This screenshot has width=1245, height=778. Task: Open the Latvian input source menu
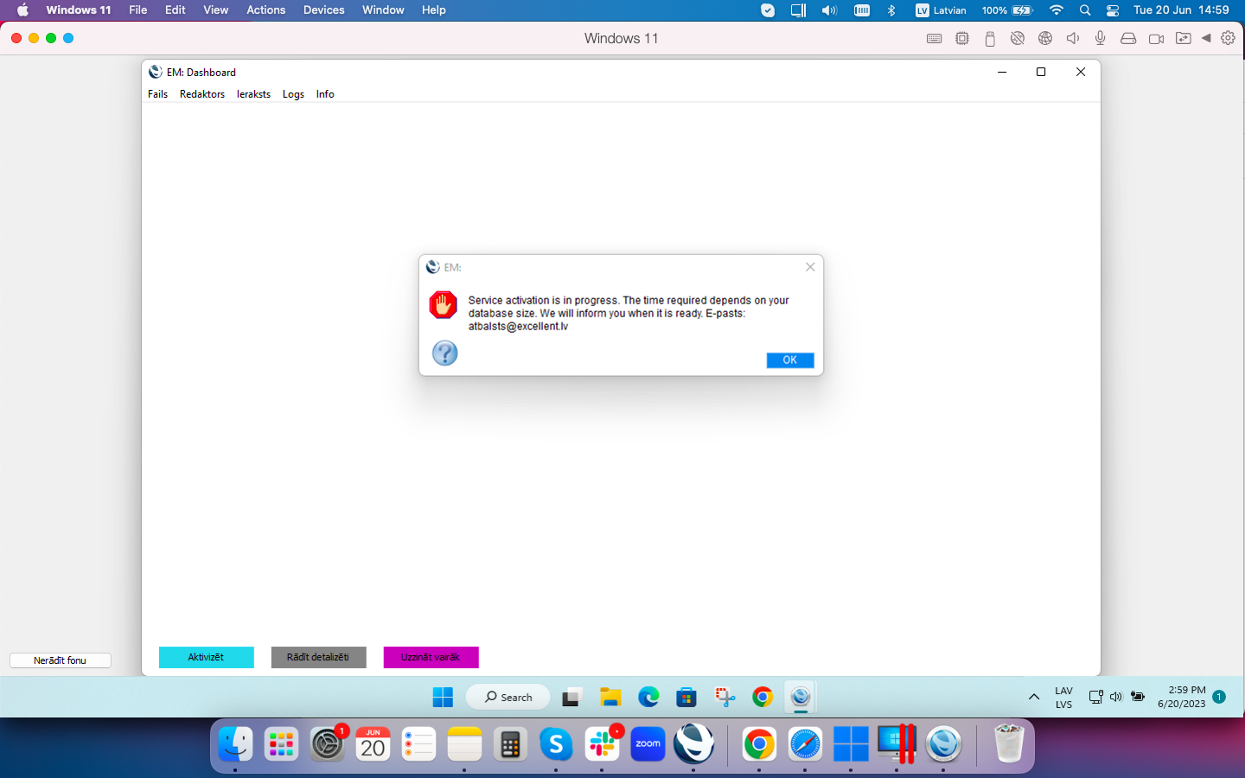(x=941, y=10)
